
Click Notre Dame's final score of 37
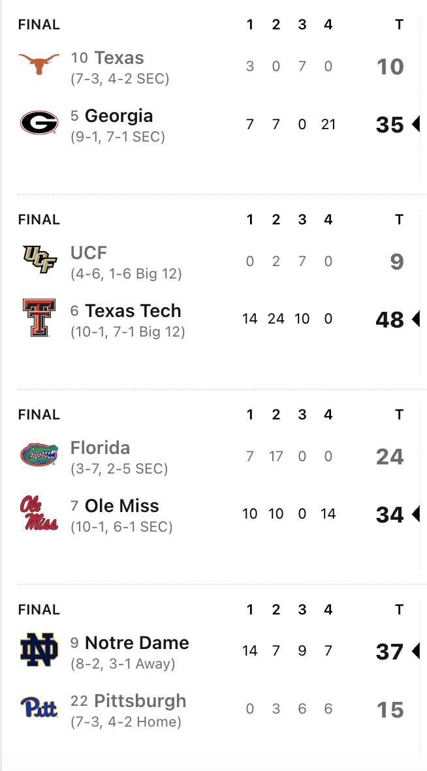click(390, 652)
